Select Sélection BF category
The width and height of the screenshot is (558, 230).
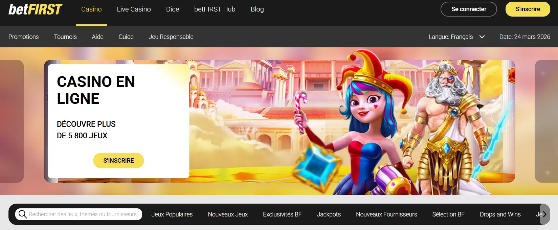(448, 214)
